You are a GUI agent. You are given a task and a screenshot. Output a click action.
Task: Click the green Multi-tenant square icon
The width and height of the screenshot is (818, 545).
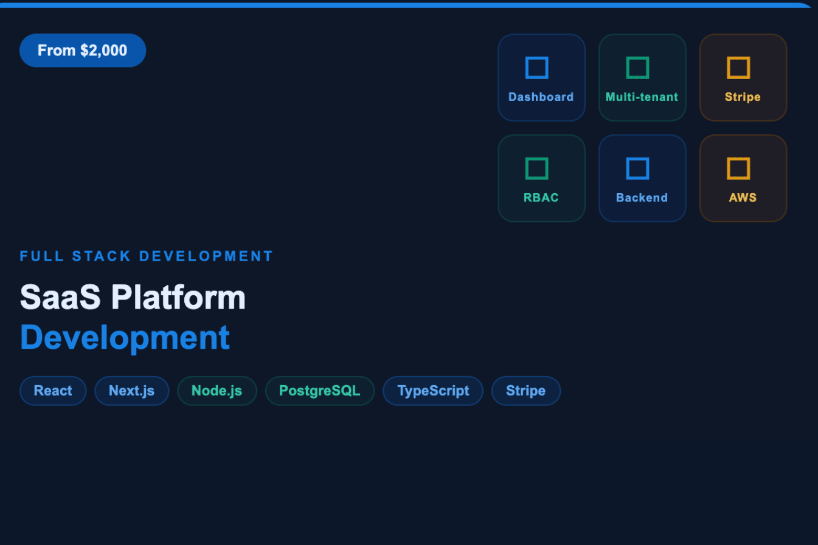point(637,67)
